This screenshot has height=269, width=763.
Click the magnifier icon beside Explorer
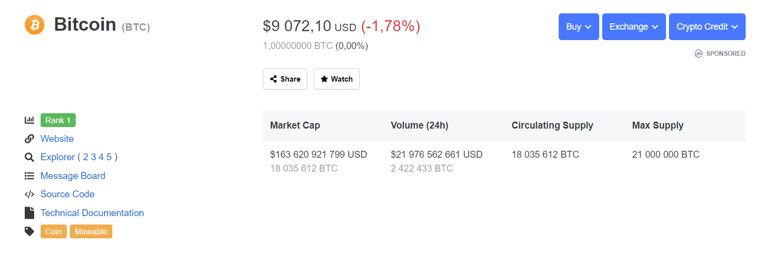click(29, 157)
